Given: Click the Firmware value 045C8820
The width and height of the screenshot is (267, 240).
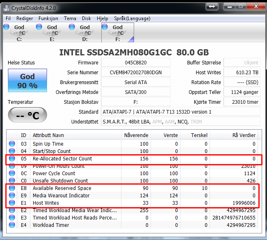Looking at the screenshot, I should coord(136,62).
